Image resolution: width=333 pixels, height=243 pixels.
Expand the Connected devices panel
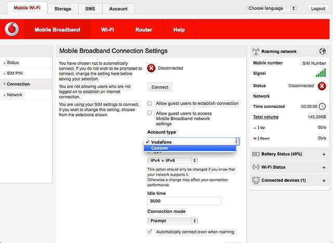point(324,181)
